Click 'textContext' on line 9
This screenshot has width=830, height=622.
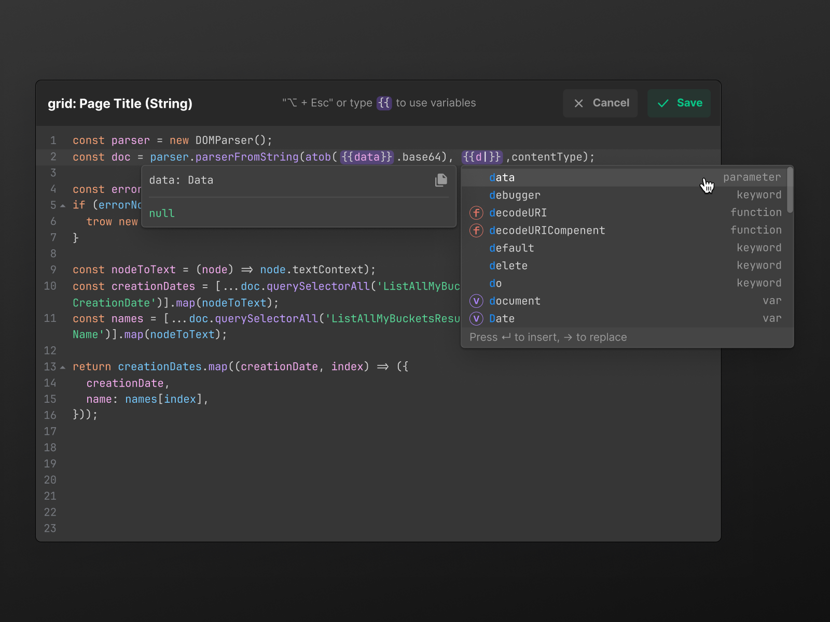328,270
